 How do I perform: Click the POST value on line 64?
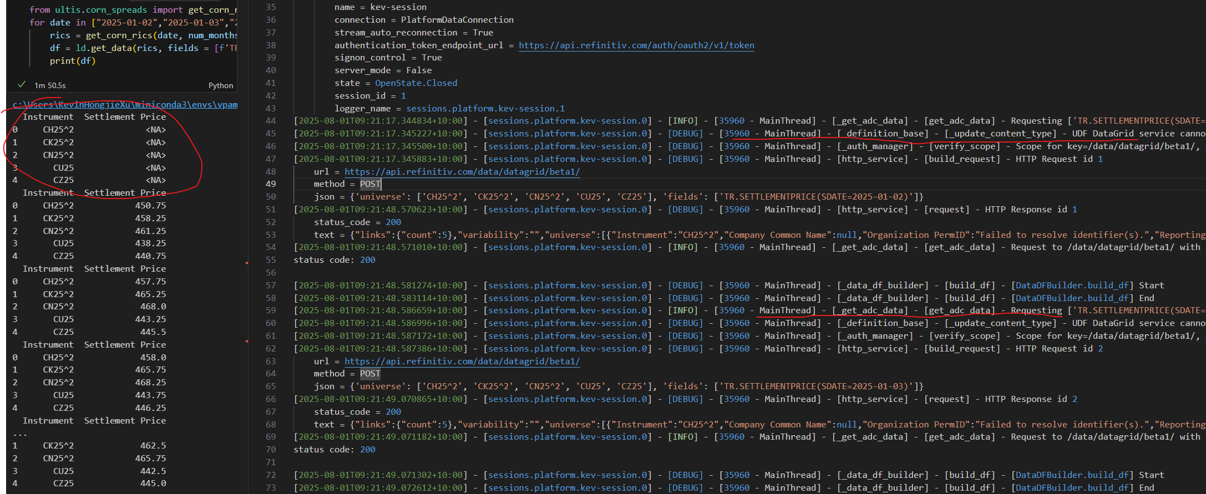(370, 374)
